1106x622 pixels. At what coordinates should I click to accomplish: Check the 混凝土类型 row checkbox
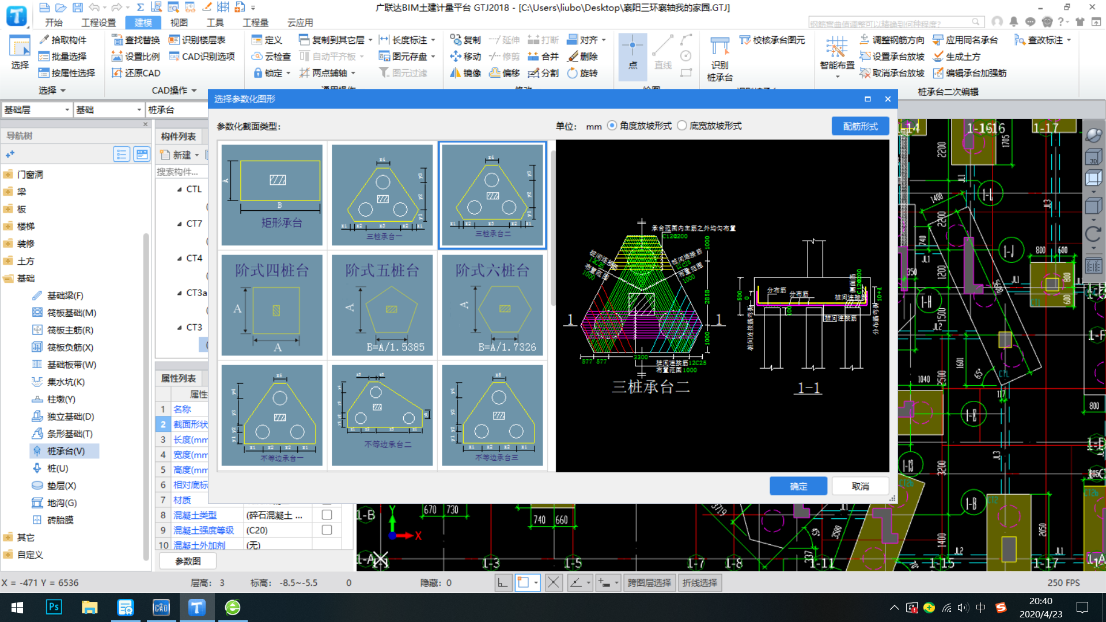coord(327,515)
